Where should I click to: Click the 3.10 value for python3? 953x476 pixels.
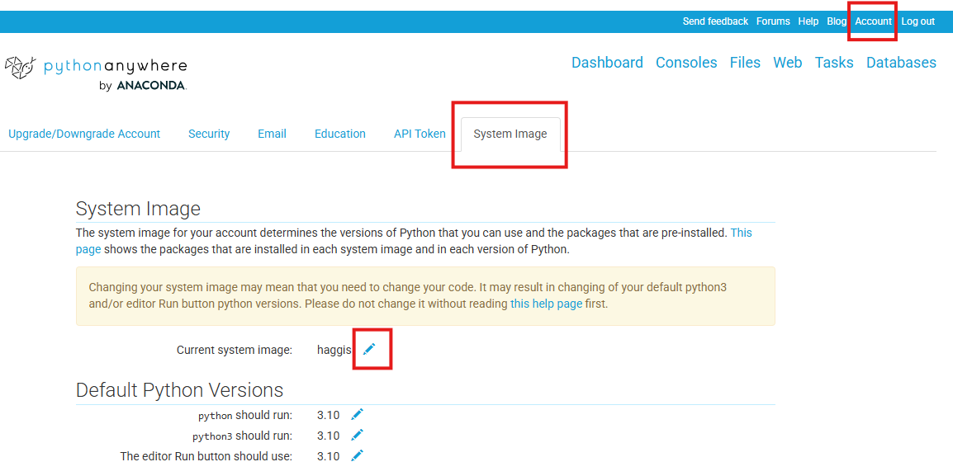tap(328, 436)
